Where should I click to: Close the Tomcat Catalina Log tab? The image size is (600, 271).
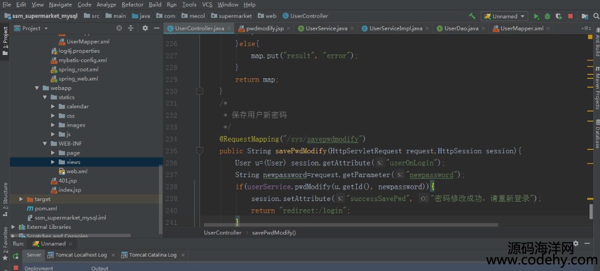click(183, 255)
